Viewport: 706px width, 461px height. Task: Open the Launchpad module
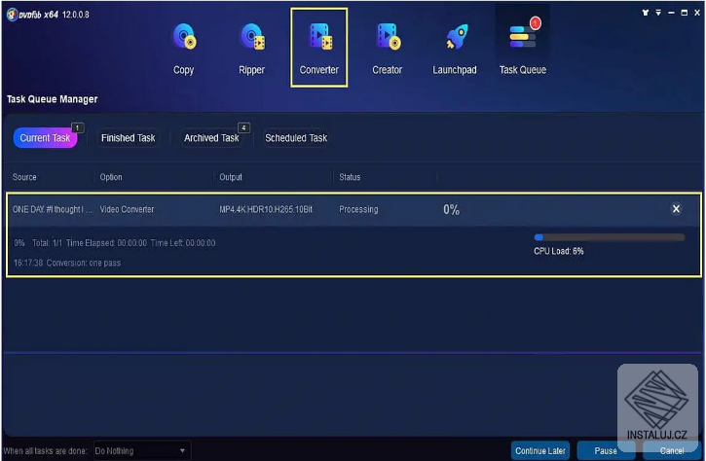pyautogui.click(x=455, y=49)
